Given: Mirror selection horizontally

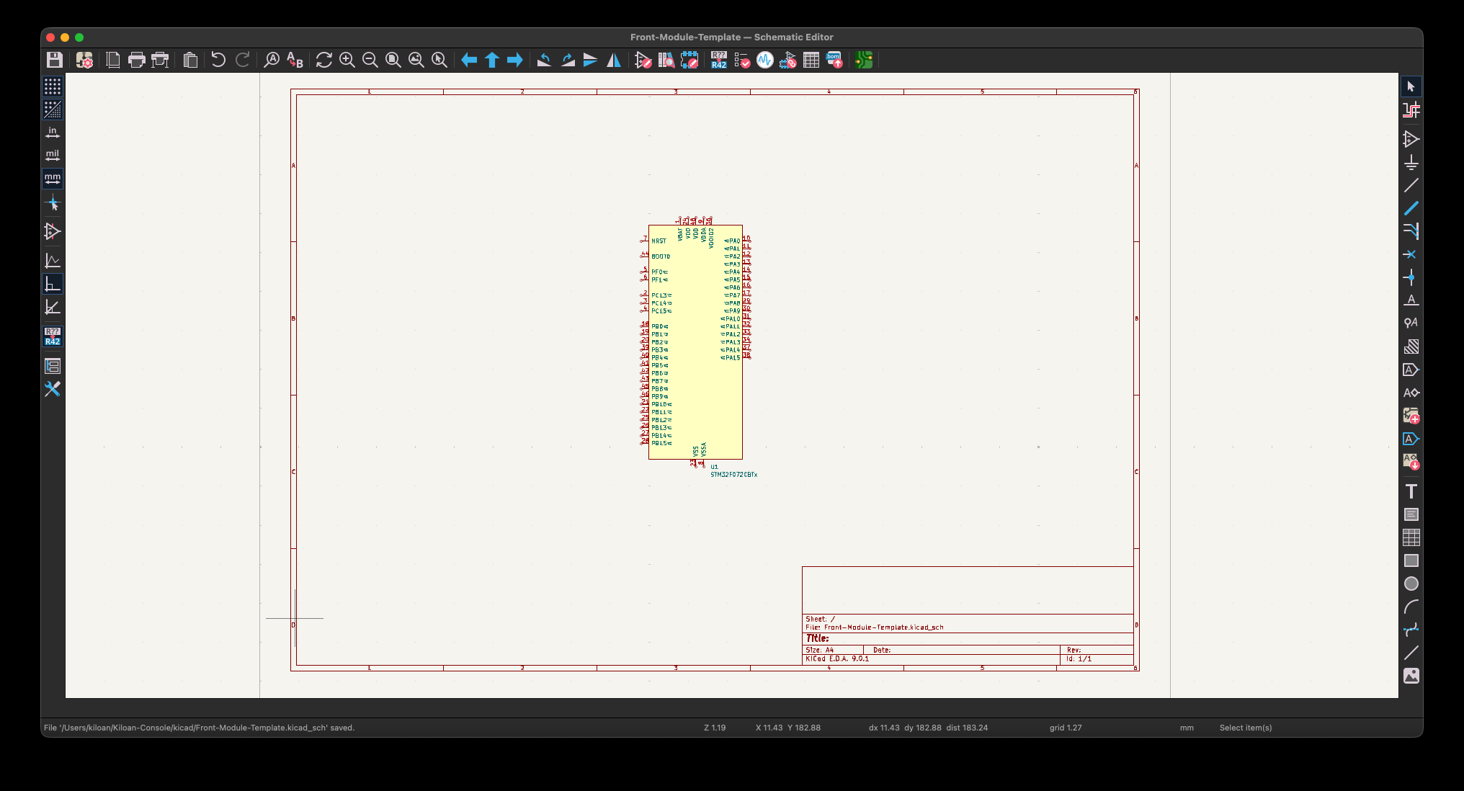Looking at the screenshot, I should coord(614,60).
